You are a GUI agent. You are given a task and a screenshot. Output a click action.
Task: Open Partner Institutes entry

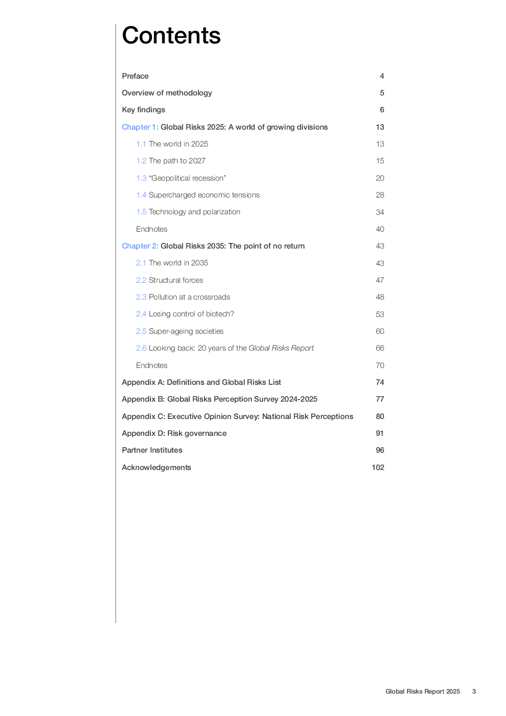click(x=152, y=450)
